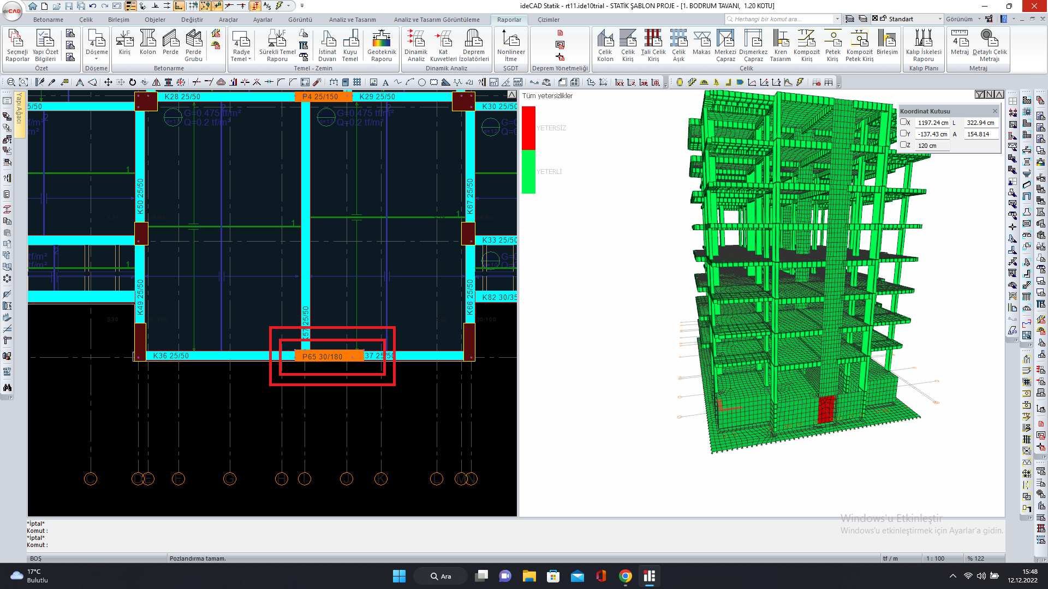This screenshot has height=589, width=1048.
Task: Open the Metraj report
Action: pos(960,43)
